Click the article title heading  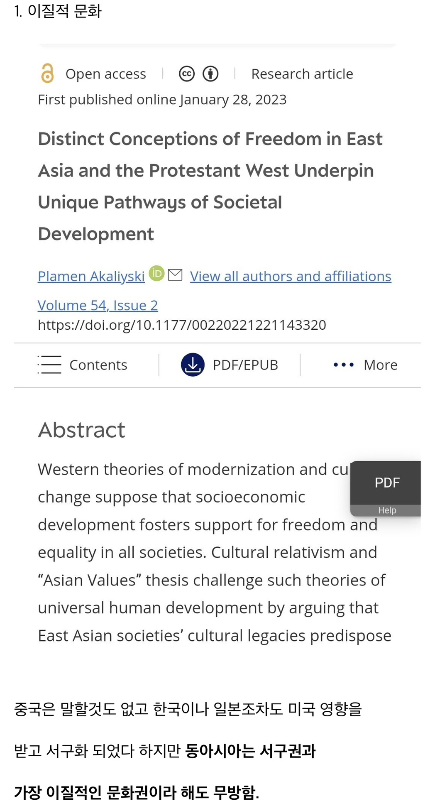pyautogui.click(x=210, y=186)
